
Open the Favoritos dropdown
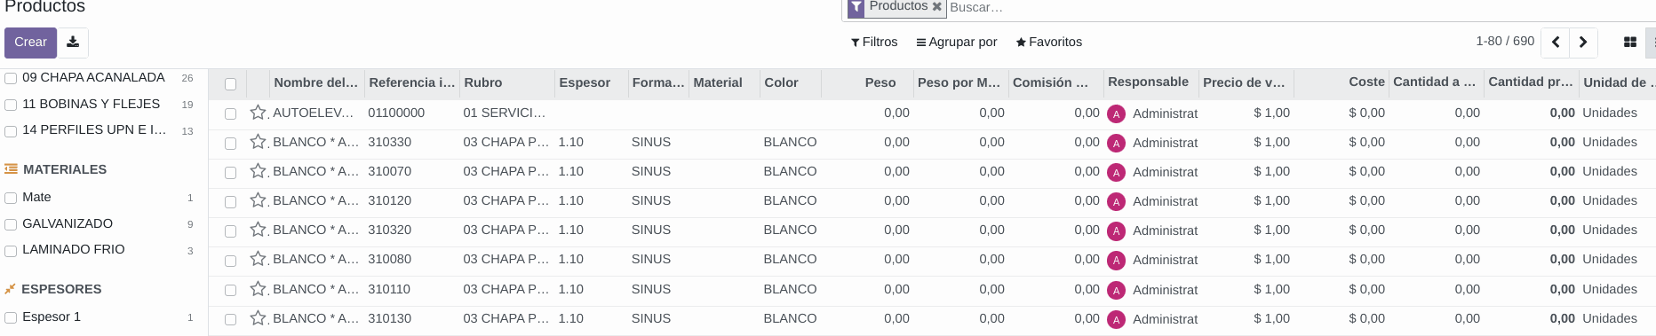click(1049, 42)
